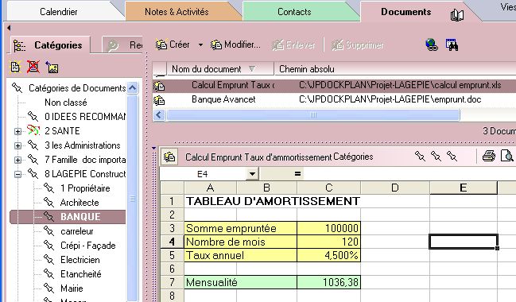
Task: Click second pin icon in preview header
Action: [x=436, y=156]
